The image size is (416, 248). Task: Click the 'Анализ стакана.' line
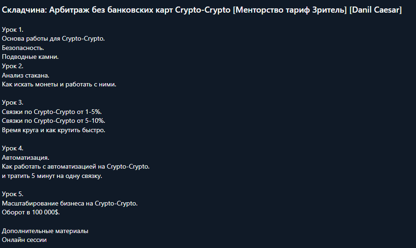point(26,75)
